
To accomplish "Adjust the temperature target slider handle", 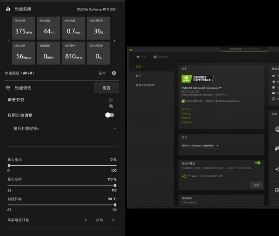I will [115, 205].
